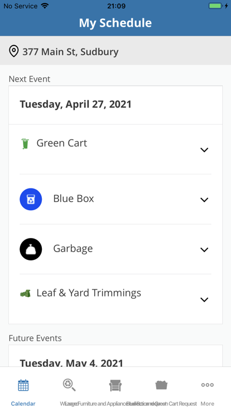
Task: Expand the Leaf & Yard Trimmings chevron
Action: tap(204, 299)
